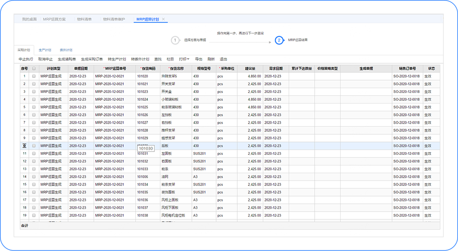Go to the 我的桌面 tab
458x251 pixels.
29,19
